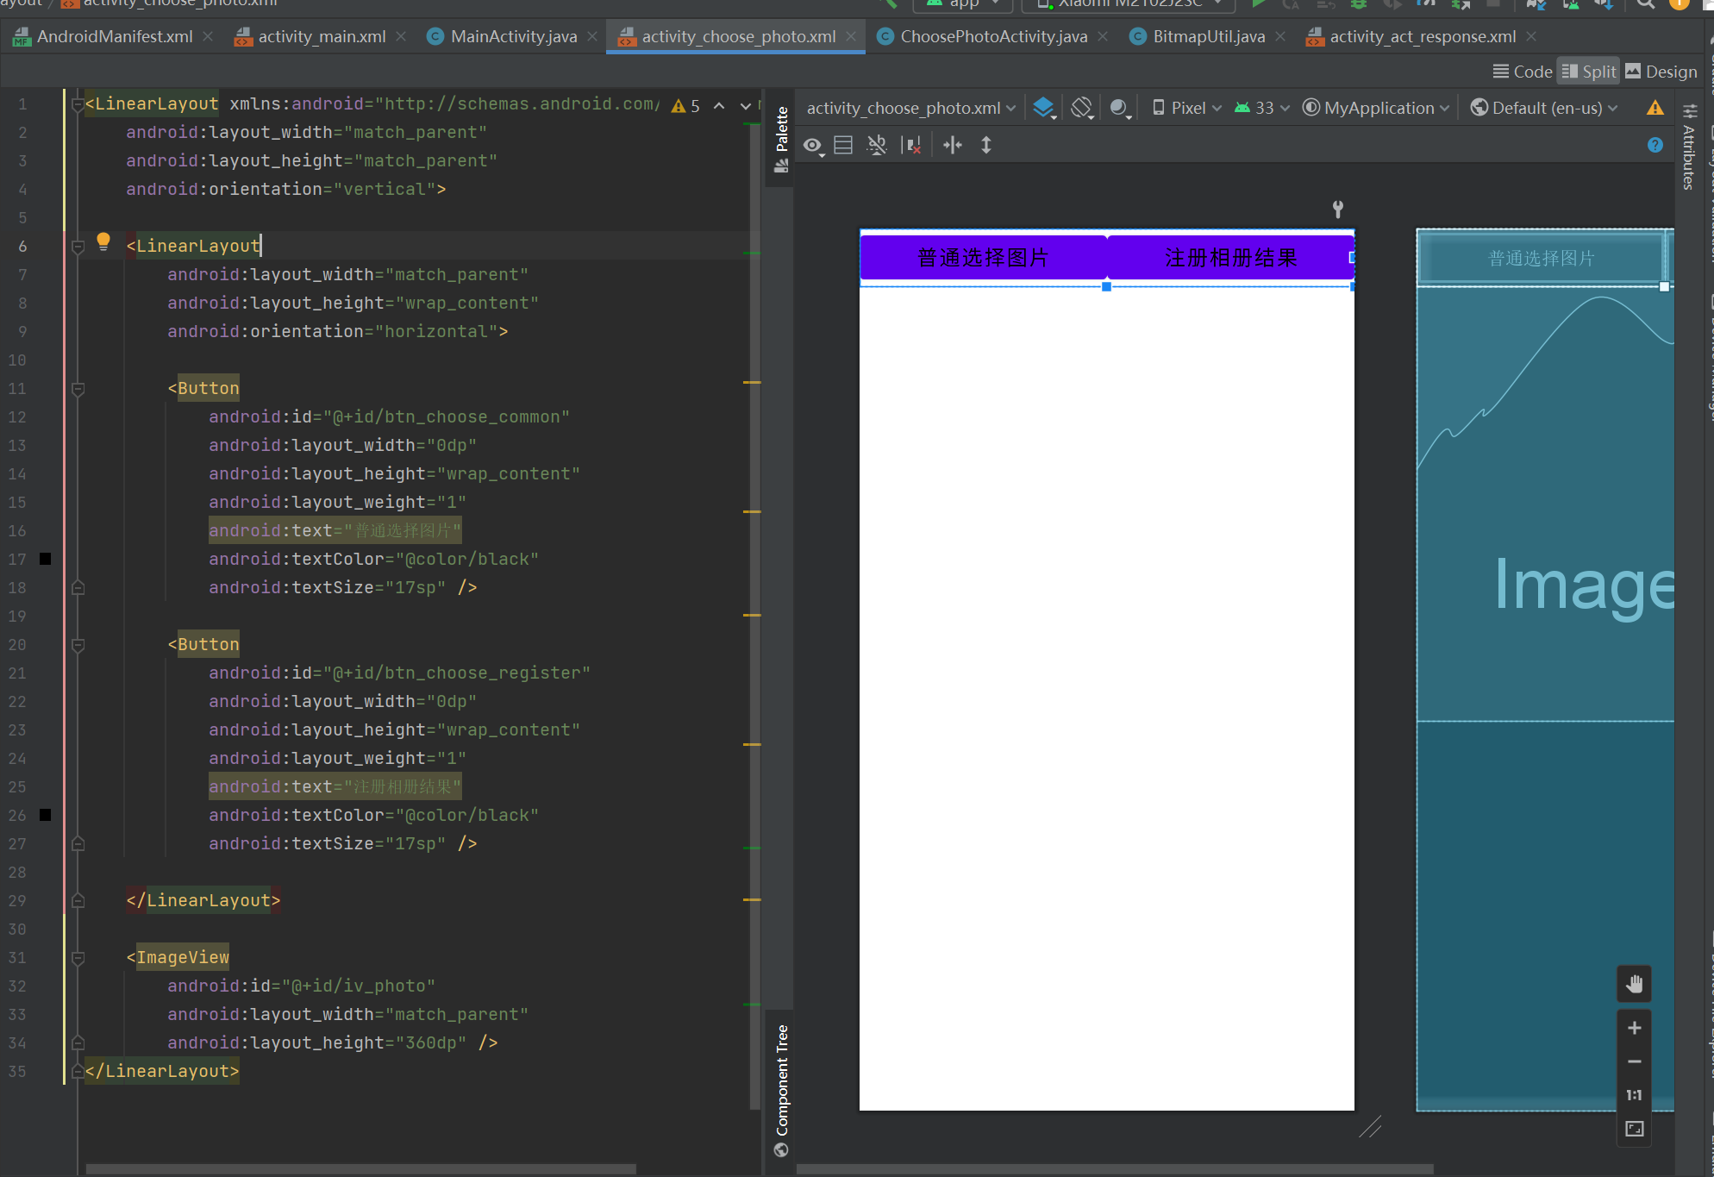Open the Pixel device dropdown
1714x1177 pixels.
[x=1187, y=108]
